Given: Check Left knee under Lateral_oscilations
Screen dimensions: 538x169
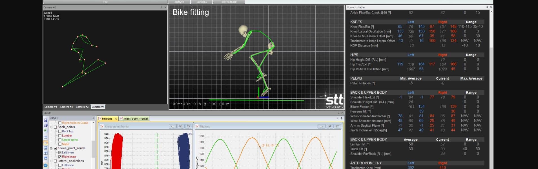Looking at the screenshot, I should (60, 165).
